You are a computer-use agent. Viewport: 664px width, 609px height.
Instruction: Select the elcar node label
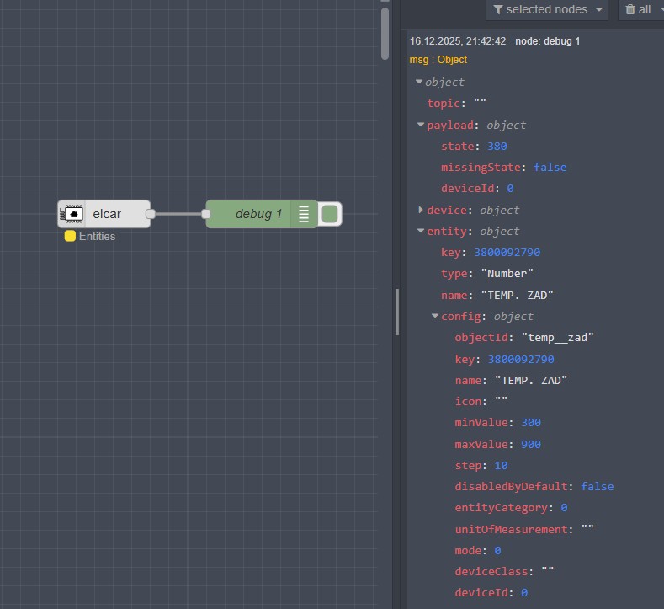[x=107, y=214]
